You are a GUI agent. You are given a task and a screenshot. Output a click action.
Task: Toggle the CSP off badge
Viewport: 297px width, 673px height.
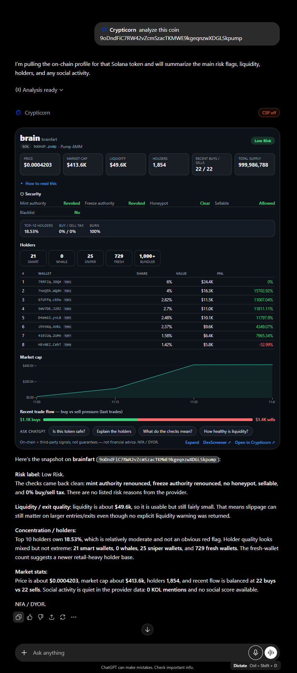(269, 113)
